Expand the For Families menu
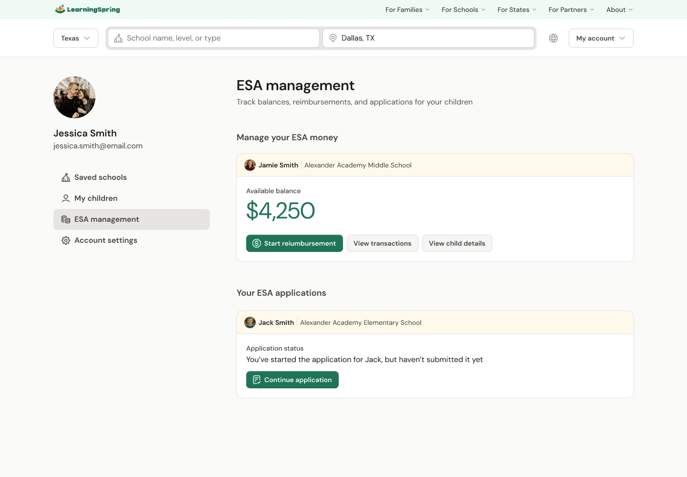 click(x=407, y=10)
